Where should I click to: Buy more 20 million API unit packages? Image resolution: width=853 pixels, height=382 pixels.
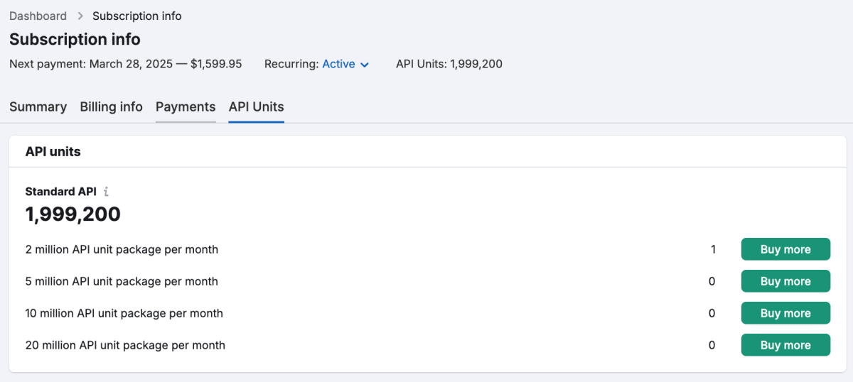click(785, 345)
